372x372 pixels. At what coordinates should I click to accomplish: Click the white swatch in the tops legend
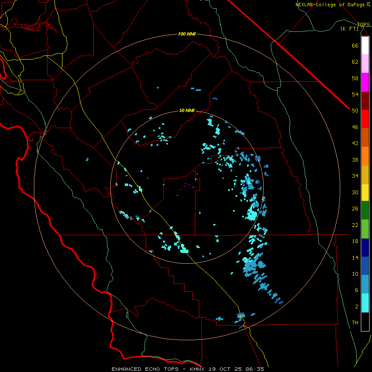point(365,45)
